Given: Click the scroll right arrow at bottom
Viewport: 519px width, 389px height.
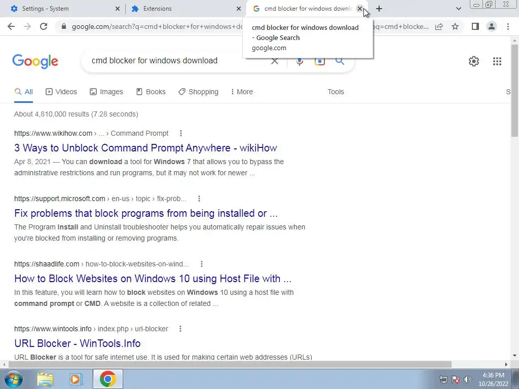Looking at the screenshot, I should coord(506,364).
